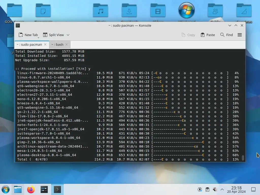Click the 'Total Installed Size:' line
The height and width of the screenshot is (195, 260).
50,56
